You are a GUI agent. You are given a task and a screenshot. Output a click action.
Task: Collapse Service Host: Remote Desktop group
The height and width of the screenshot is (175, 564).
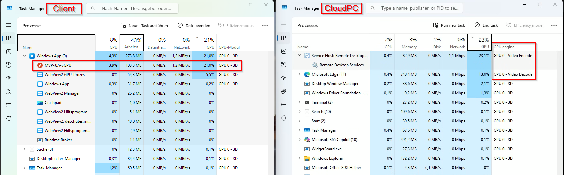click(299, 55)
